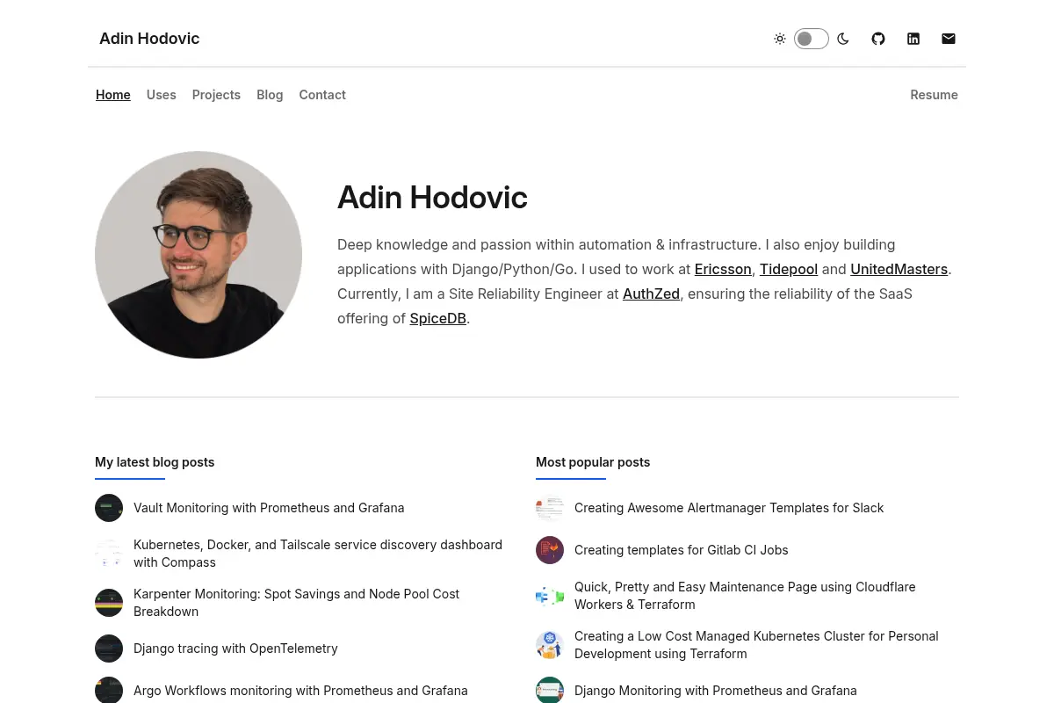Go to the Home tab
1054x703 pixels.
tap(113, 95)
